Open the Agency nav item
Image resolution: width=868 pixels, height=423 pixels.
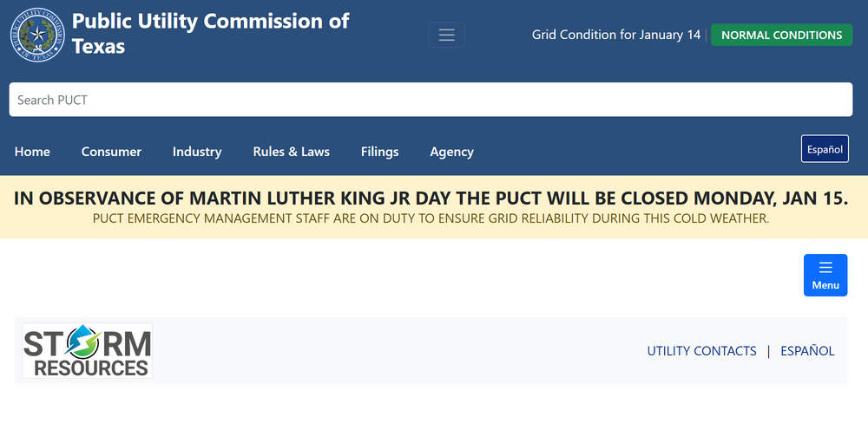pyautogui.click(x=451, y=152)
